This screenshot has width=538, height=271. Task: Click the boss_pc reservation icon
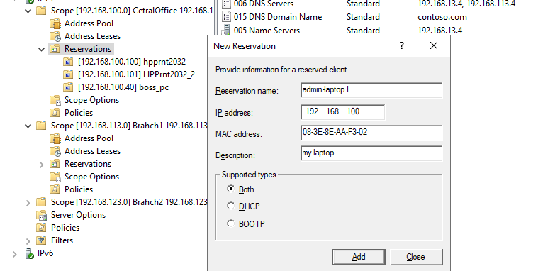pyautogui.click(x=68, y=87)
